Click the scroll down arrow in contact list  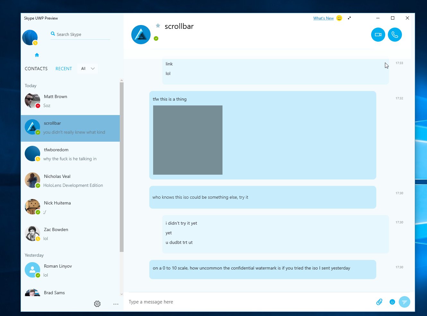(122, 294)
